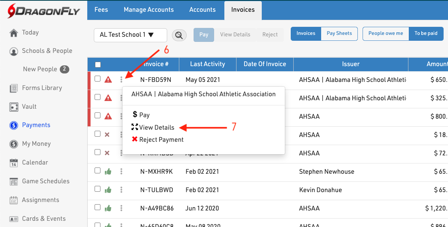Open My Money in sidebar
448x227 pixels.
coord(36,144)
